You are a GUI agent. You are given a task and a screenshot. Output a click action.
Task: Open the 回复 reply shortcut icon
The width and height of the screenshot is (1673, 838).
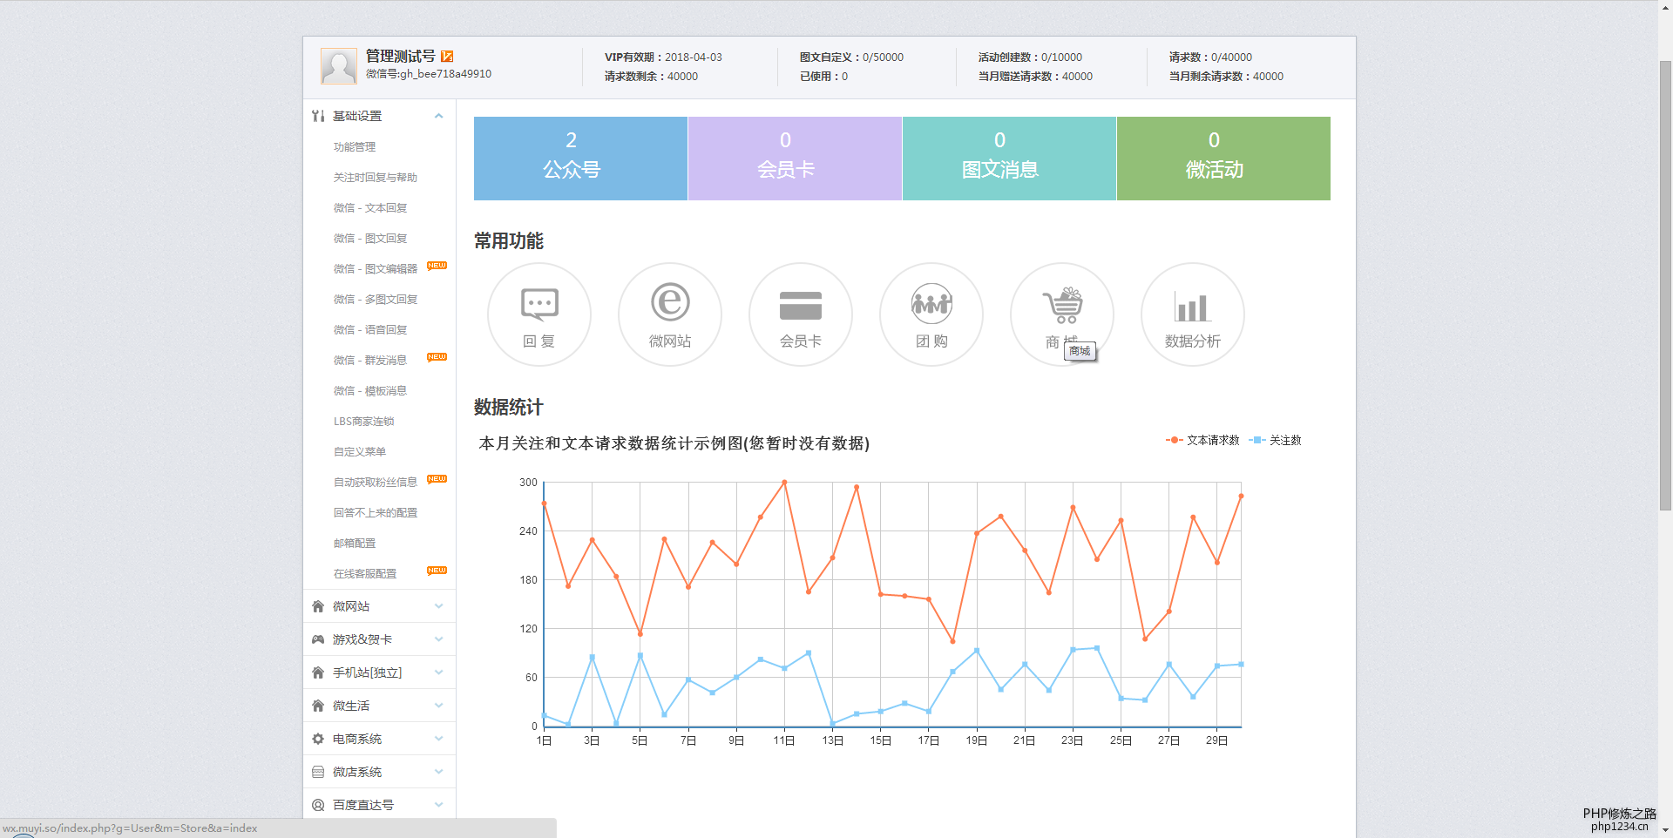tap(539, 314)
